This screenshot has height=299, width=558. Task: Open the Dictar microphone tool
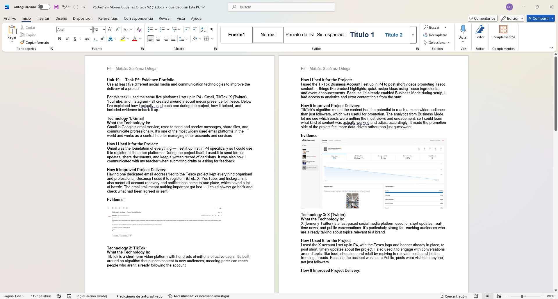(463, 32)
